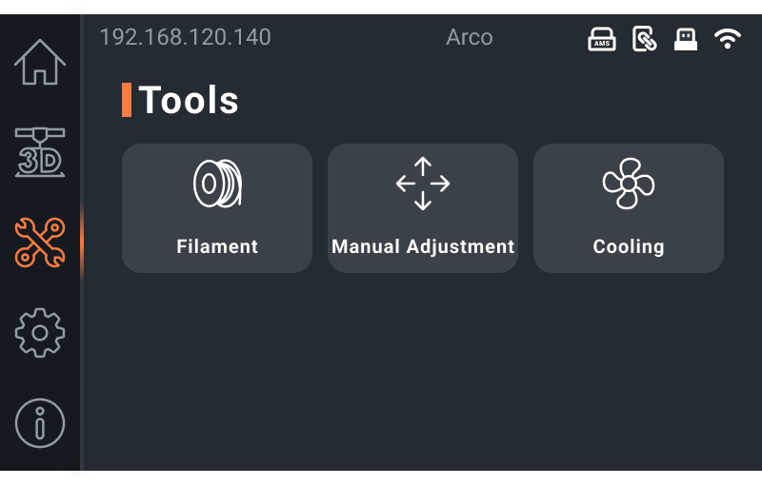Click the orange active tab indicator strip
Image resolution: width=762 pixels, height=485 pixels.
click(82, 242)
